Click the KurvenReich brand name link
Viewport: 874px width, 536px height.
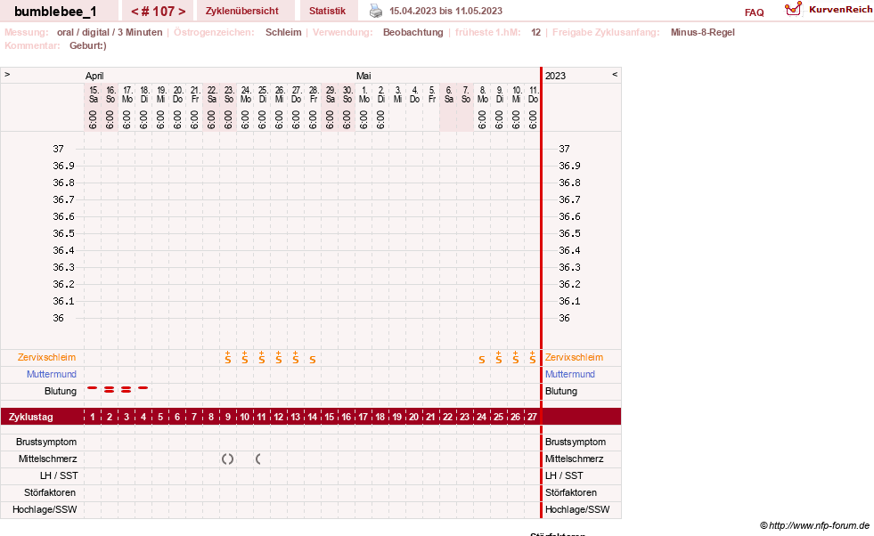pyautogui.click(x=840, y=10)
